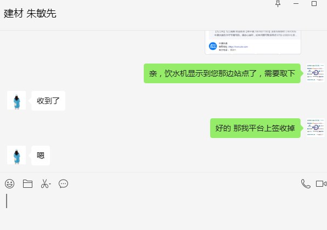The width and height of the screenshot is (327, 230).
Task: Pin the chat window on top
Action: 278,4
